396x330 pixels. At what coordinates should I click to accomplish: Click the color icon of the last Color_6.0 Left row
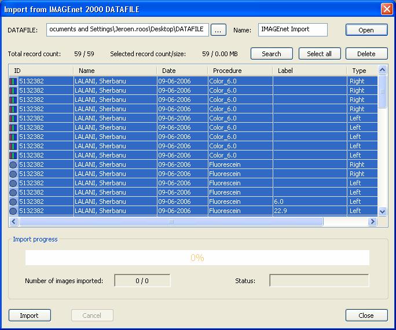[13, 156]
